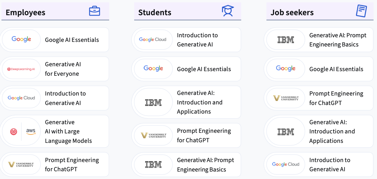Select the Employees section heading
Viewport: 377px width, 179px height.
tap(26, 13)
